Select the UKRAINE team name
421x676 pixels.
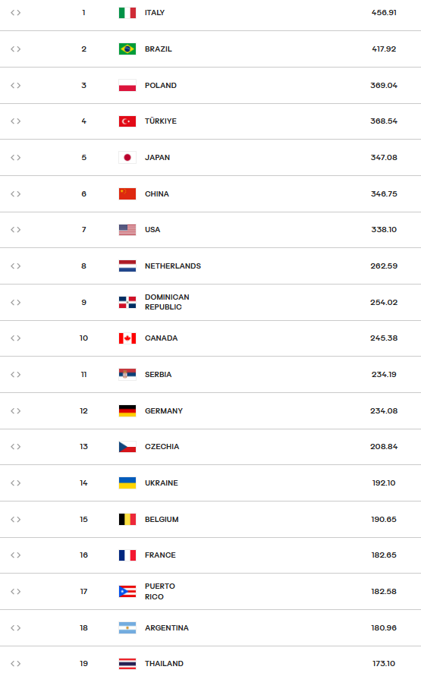click(x=161, y=483)
